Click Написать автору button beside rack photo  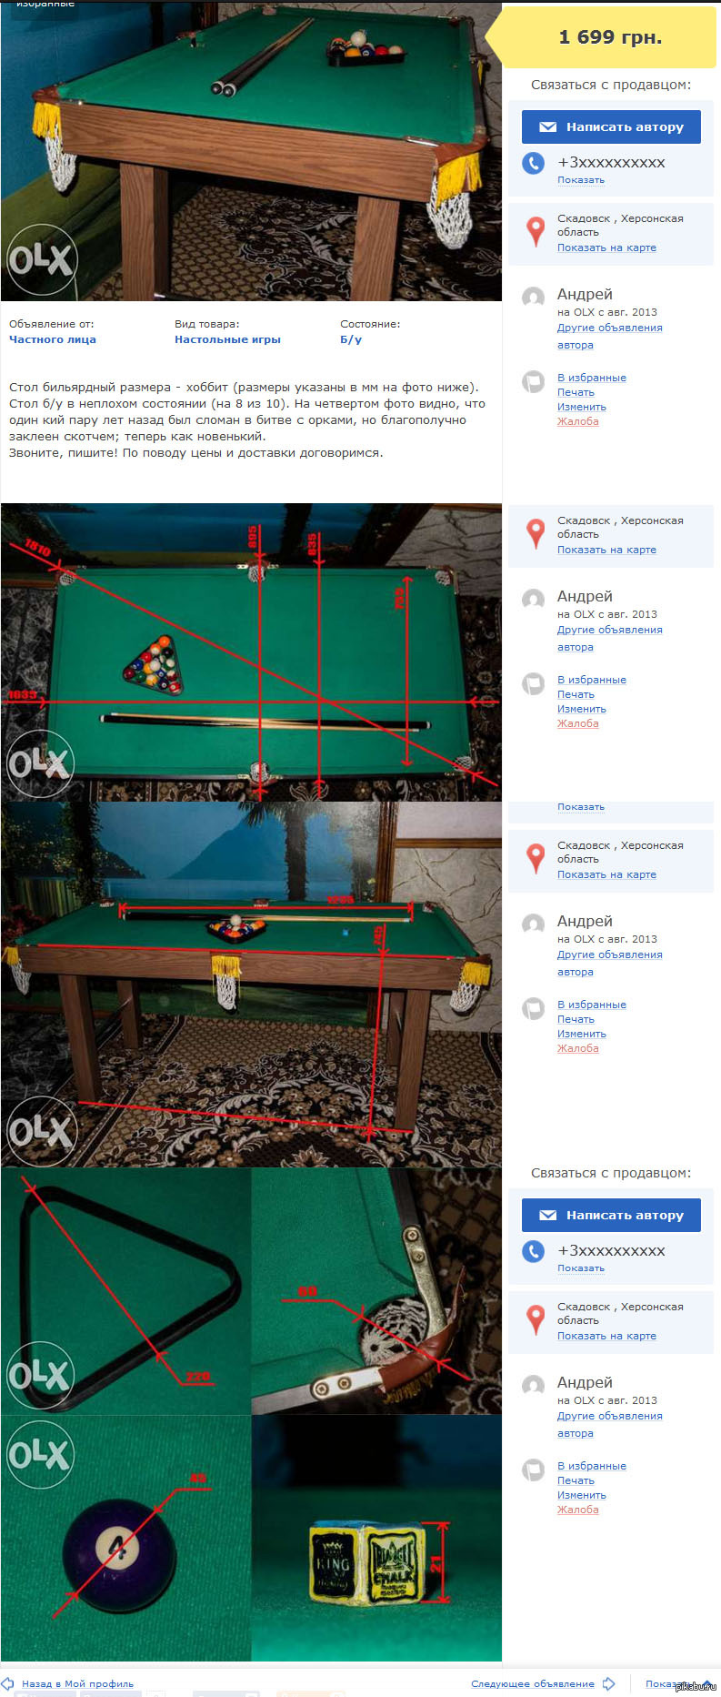point(611,1215)
